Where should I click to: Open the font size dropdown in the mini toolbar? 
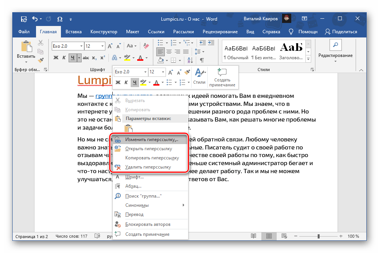click(x=163, y=72)
